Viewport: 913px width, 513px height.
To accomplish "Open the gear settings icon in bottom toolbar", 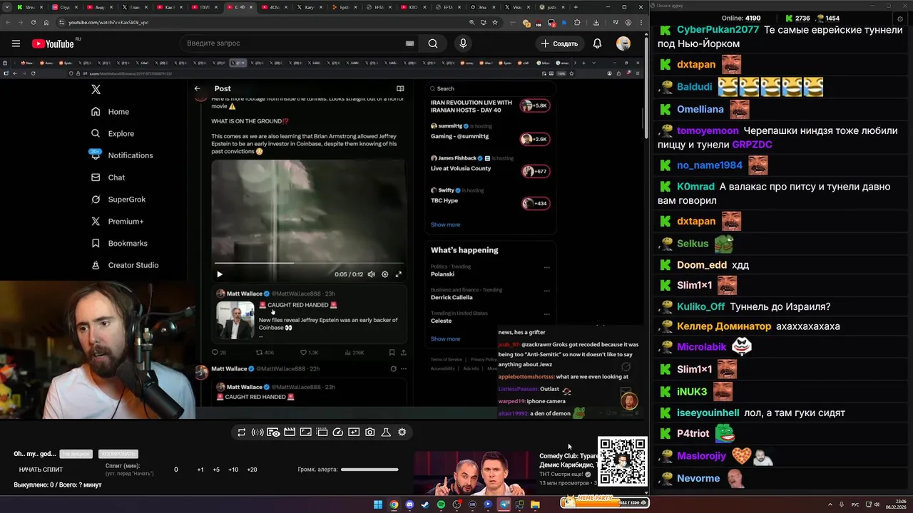I will pos(402,432).
